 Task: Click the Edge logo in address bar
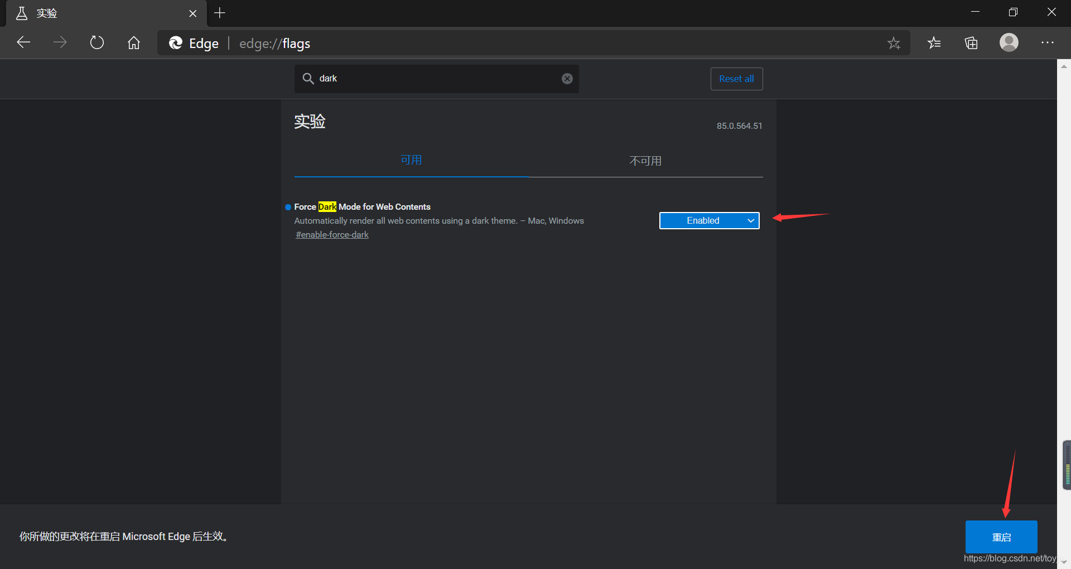pos(176,43)
